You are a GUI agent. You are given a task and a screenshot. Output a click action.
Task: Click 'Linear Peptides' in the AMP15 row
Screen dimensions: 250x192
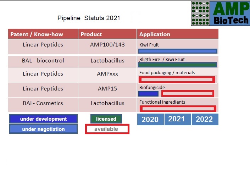[x=43, y=89]
